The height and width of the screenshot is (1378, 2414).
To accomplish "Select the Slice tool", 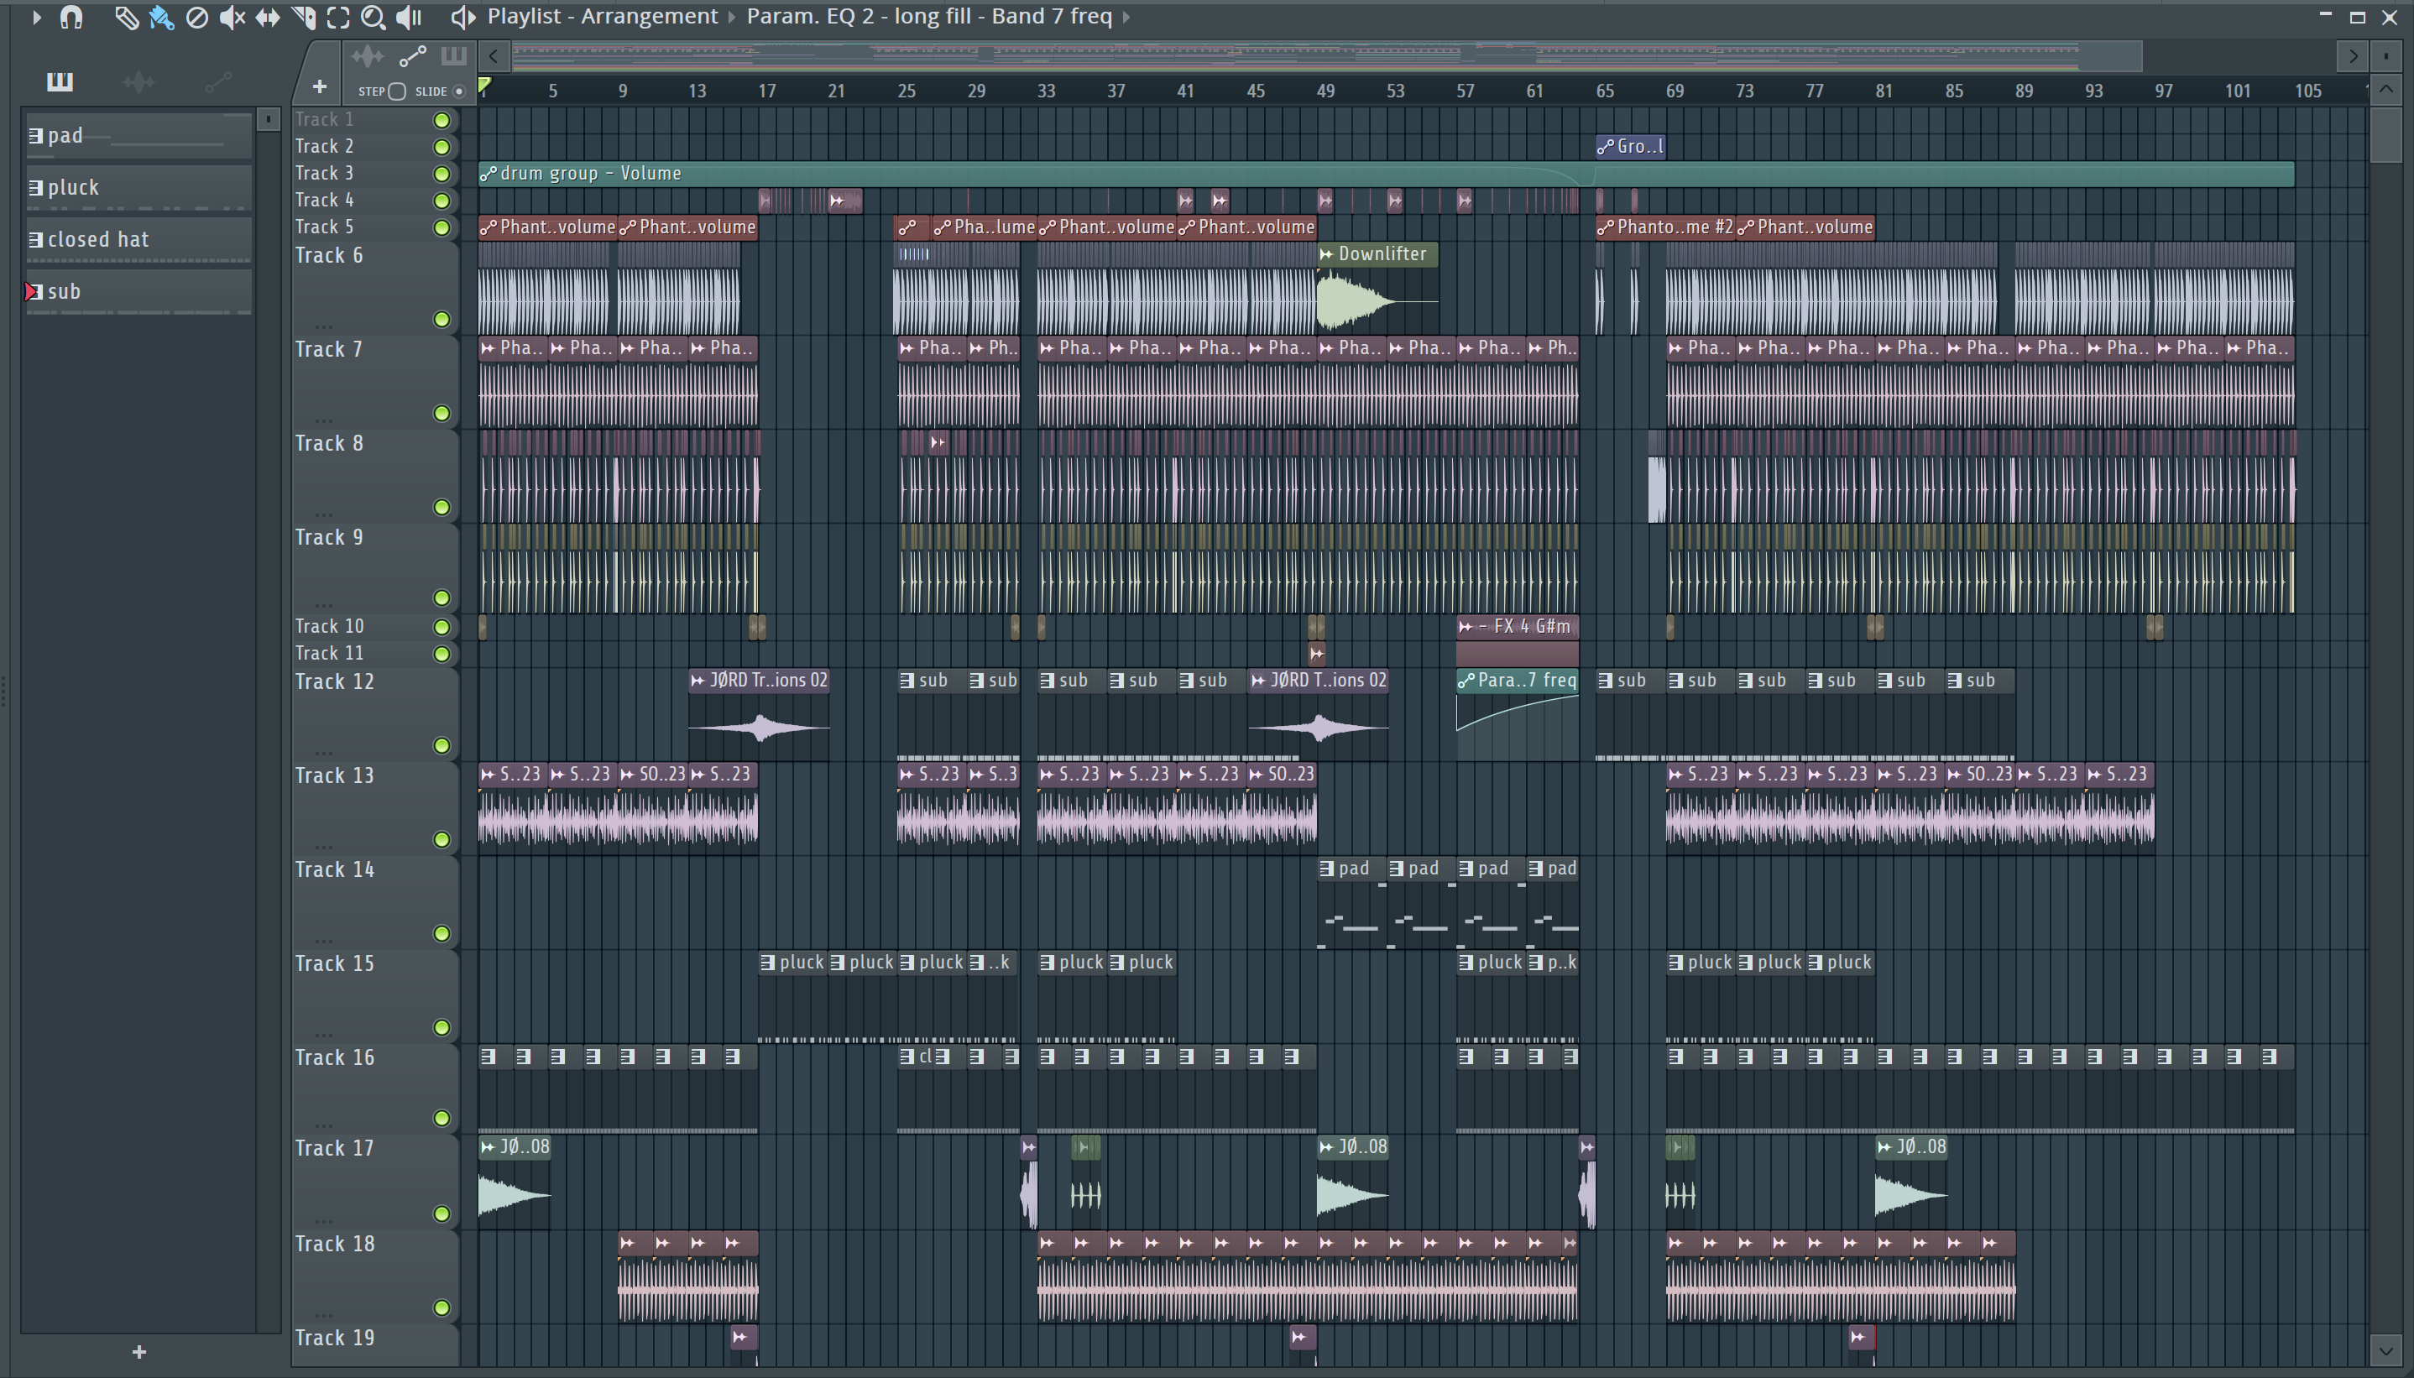I will point(304,16).
